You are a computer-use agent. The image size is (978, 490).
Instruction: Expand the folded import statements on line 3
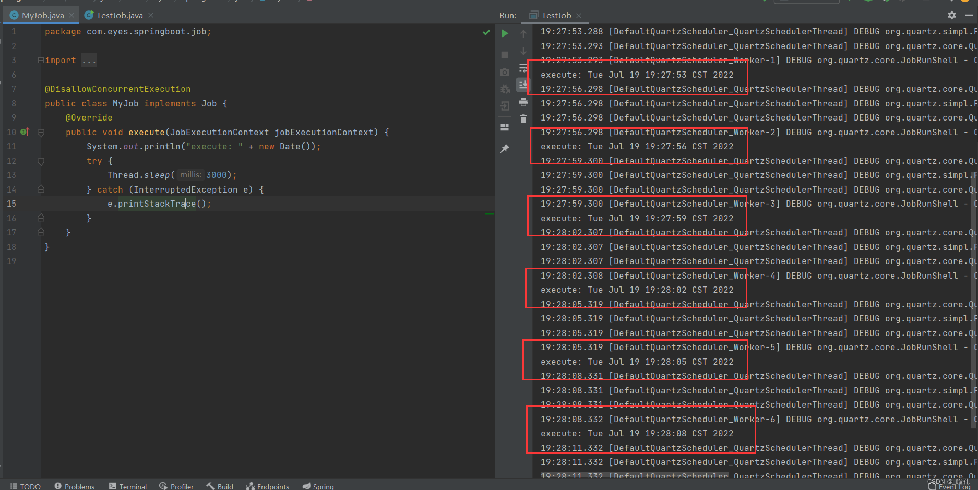click(41, 61)
